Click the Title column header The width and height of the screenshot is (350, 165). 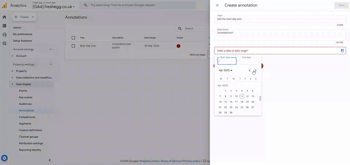tap(82, 38)
